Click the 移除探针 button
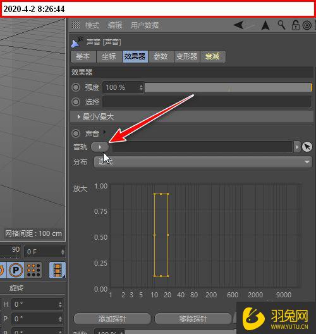 (193, 319)
